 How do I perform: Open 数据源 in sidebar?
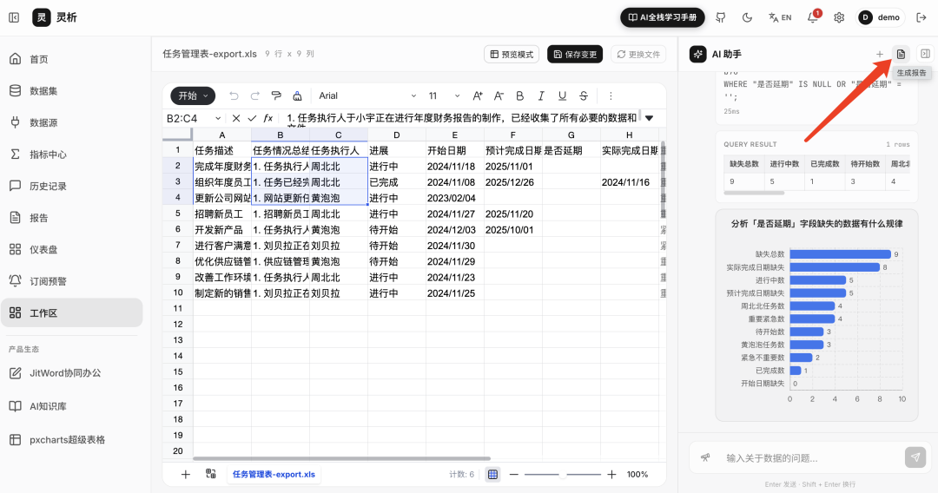pyautogui.click(x=72, y=122)
